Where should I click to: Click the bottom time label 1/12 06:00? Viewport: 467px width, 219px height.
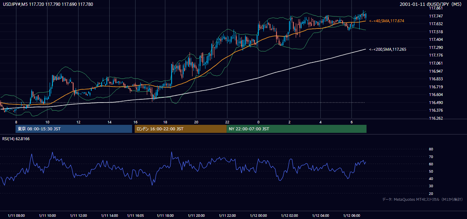point(352,216)
